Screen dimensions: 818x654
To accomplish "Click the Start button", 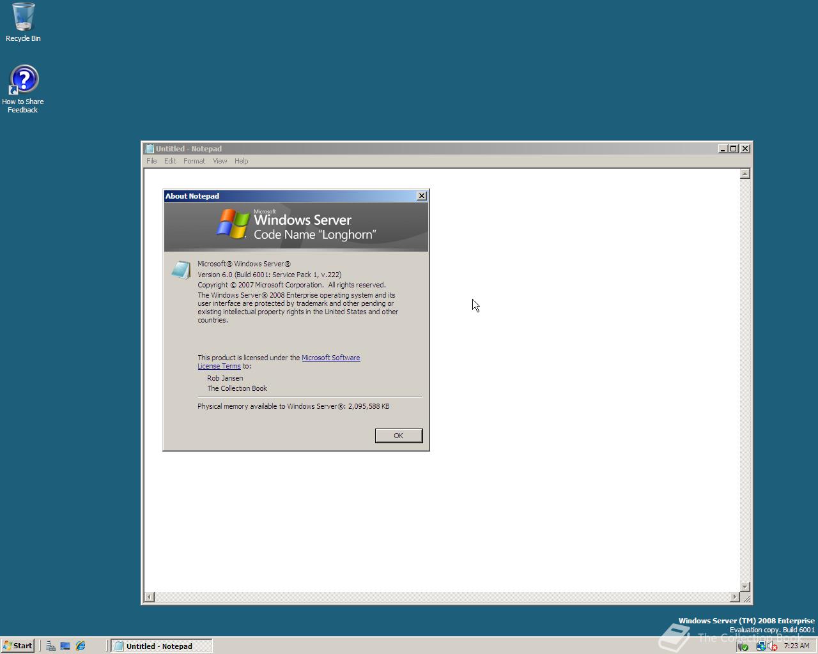I will (x=17, y=646).
